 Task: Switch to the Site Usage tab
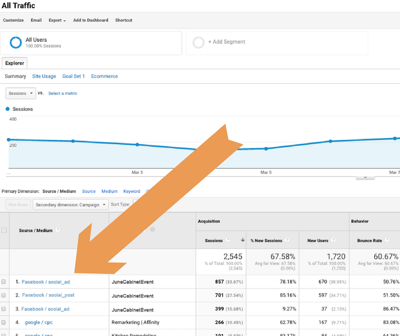[x=44, y=76]
